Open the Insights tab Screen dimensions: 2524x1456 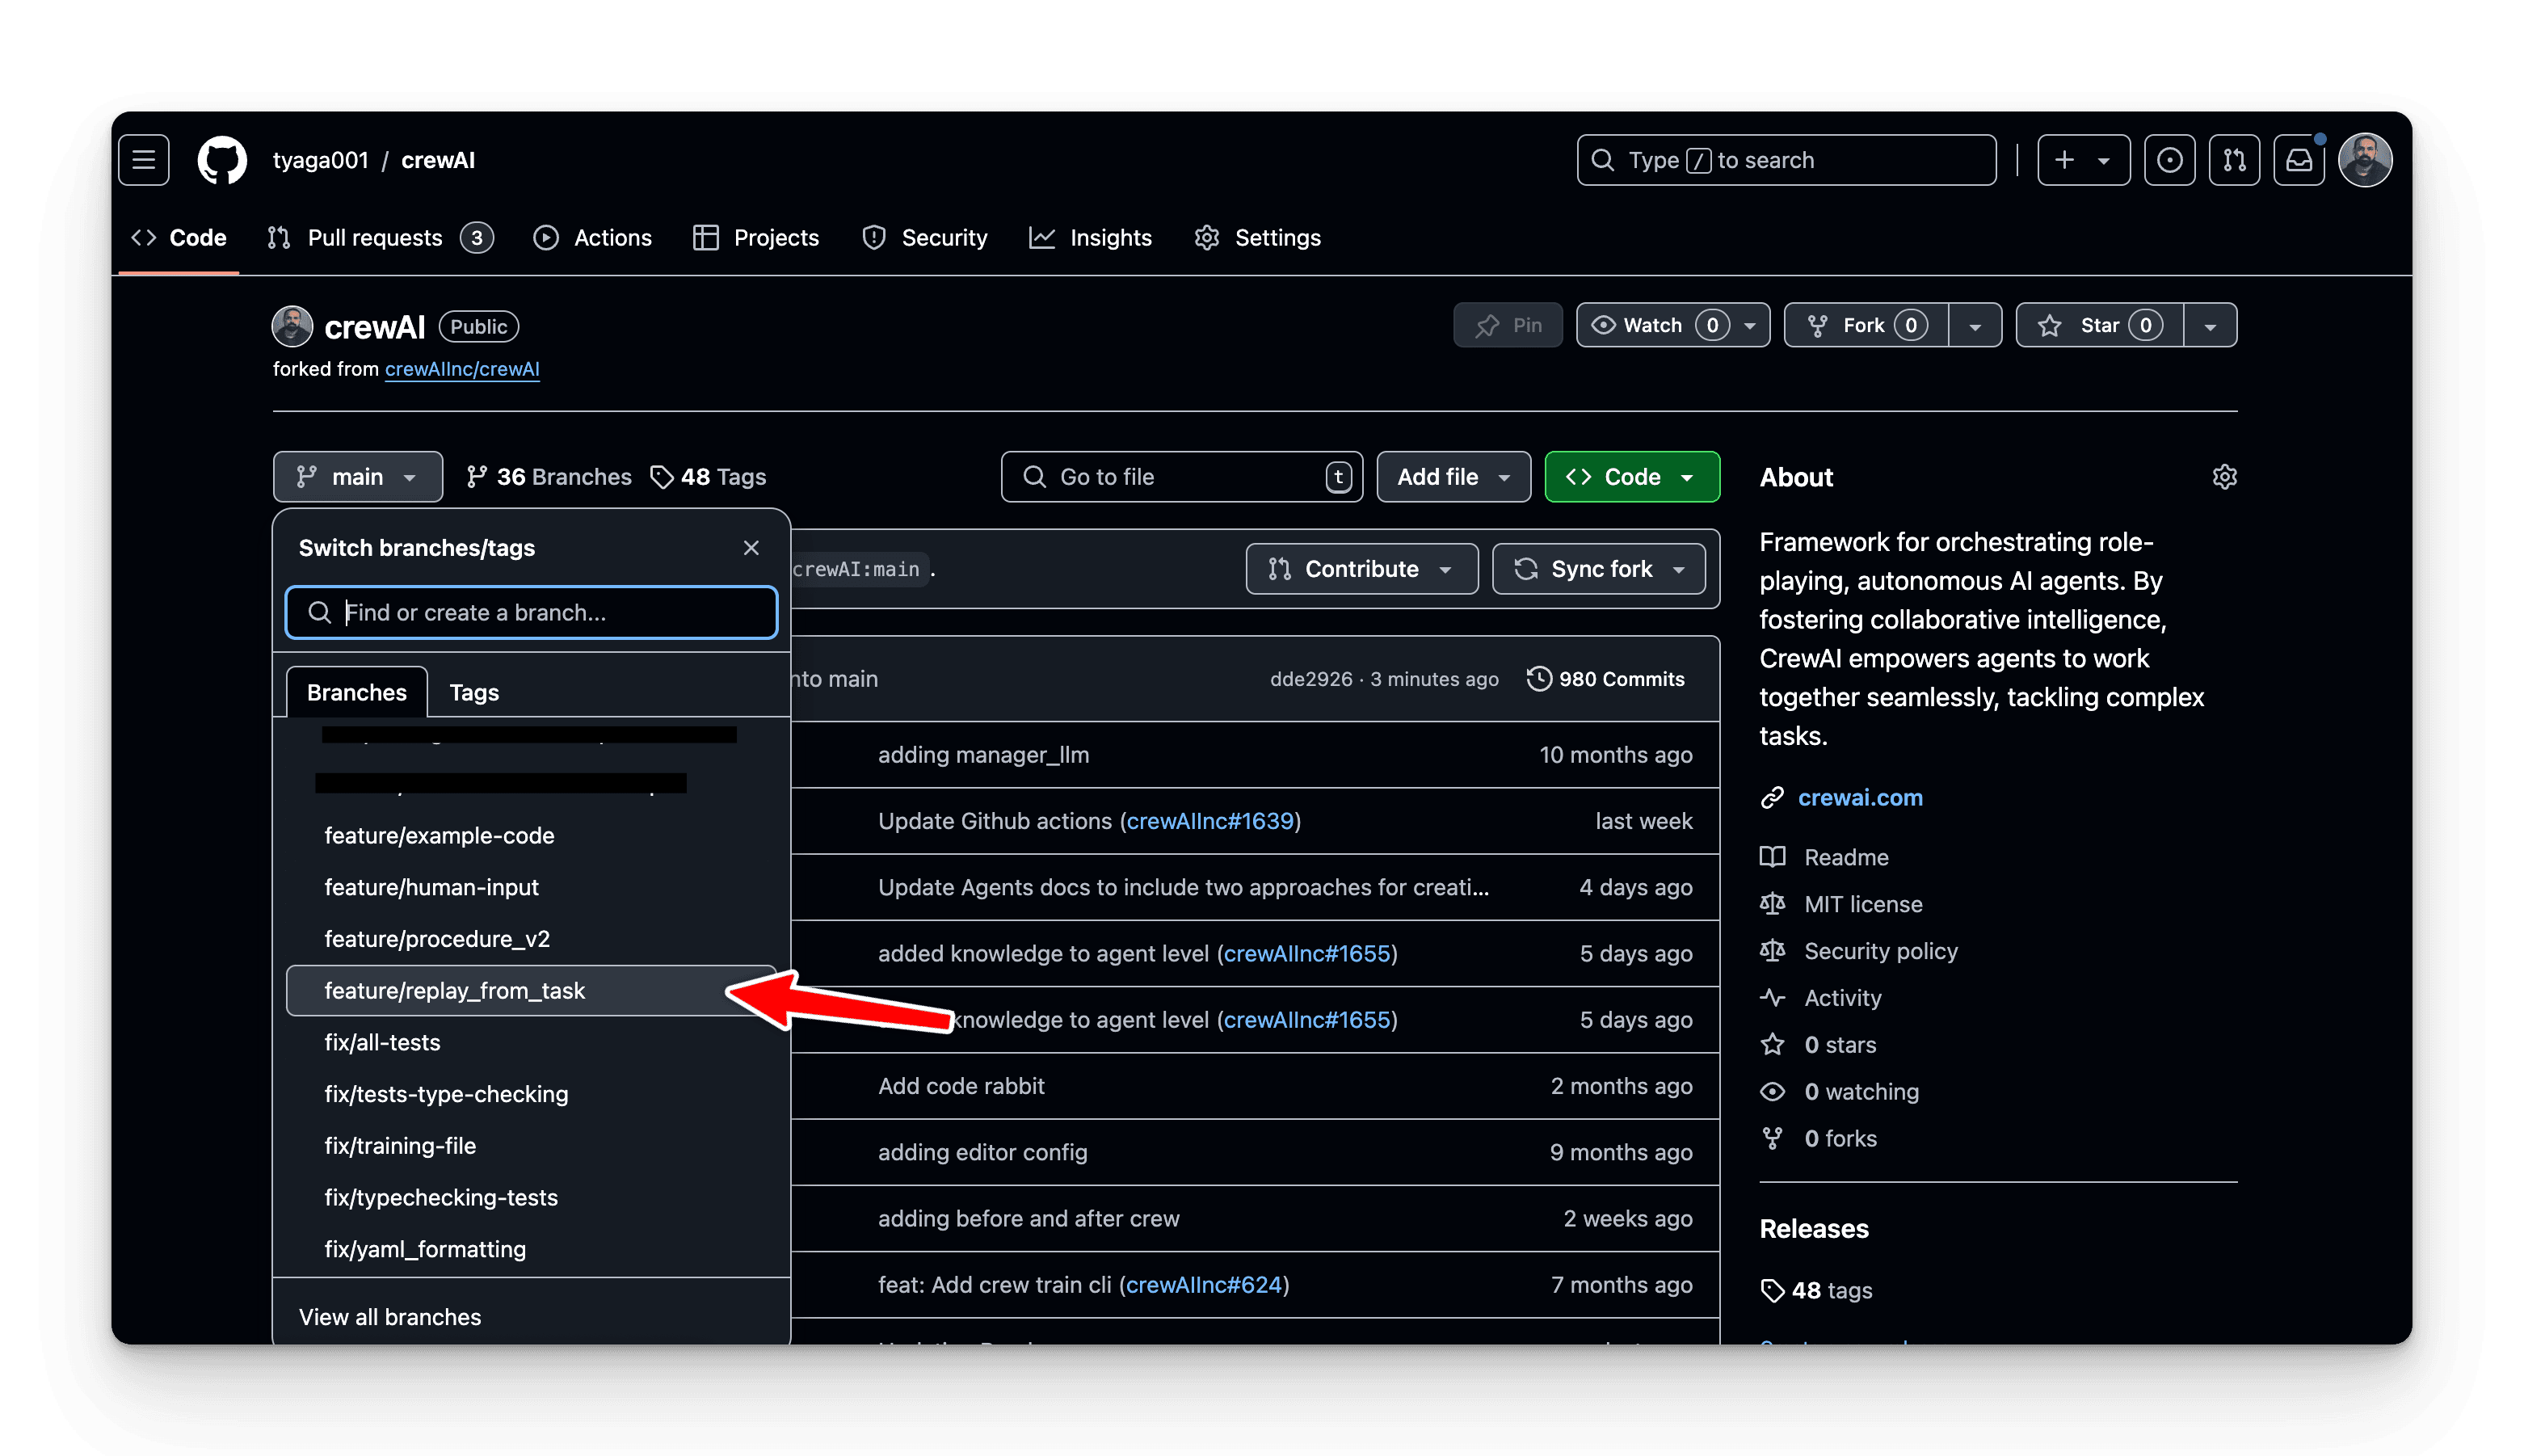pos(1091,237)
